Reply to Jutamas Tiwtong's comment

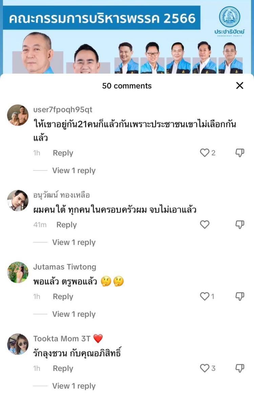(63, 297)
